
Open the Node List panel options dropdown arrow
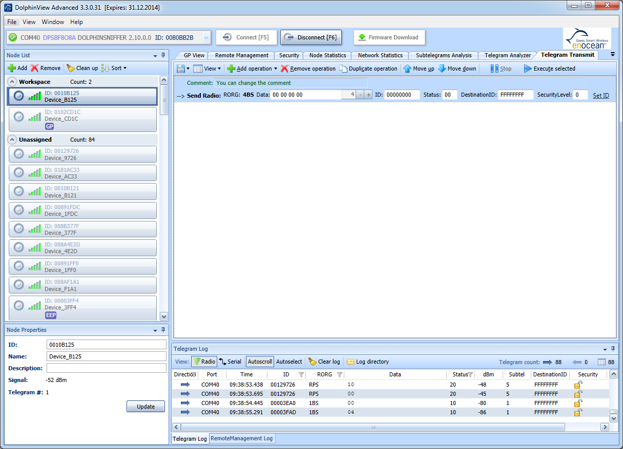coord(155,55)
